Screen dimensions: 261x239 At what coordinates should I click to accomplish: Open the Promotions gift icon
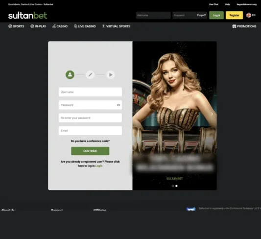coord(234,26)
